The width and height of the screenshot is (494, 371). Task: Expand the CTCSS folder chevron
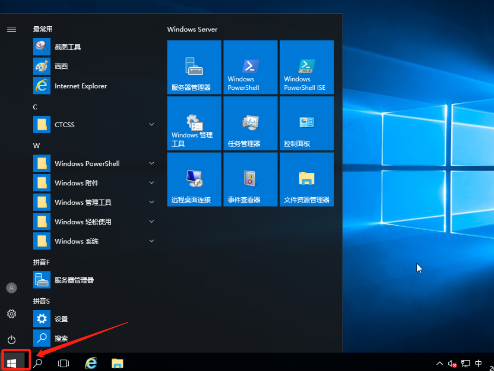151,124
